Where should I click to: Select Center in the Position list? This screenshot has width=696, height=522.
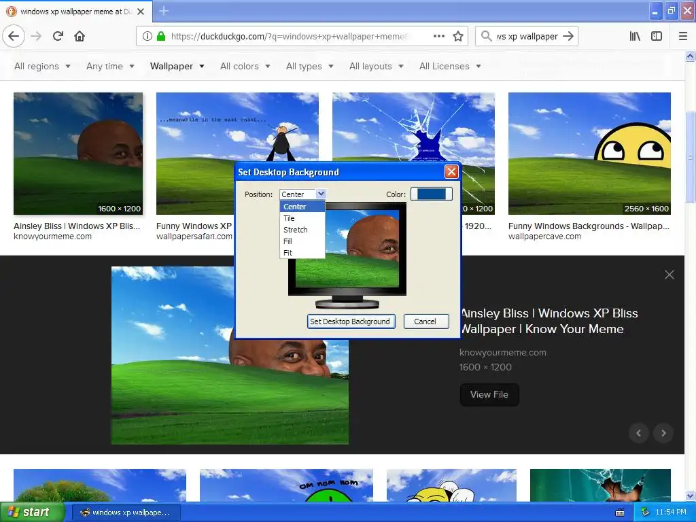pyautogui.click(x=302, y=207)
